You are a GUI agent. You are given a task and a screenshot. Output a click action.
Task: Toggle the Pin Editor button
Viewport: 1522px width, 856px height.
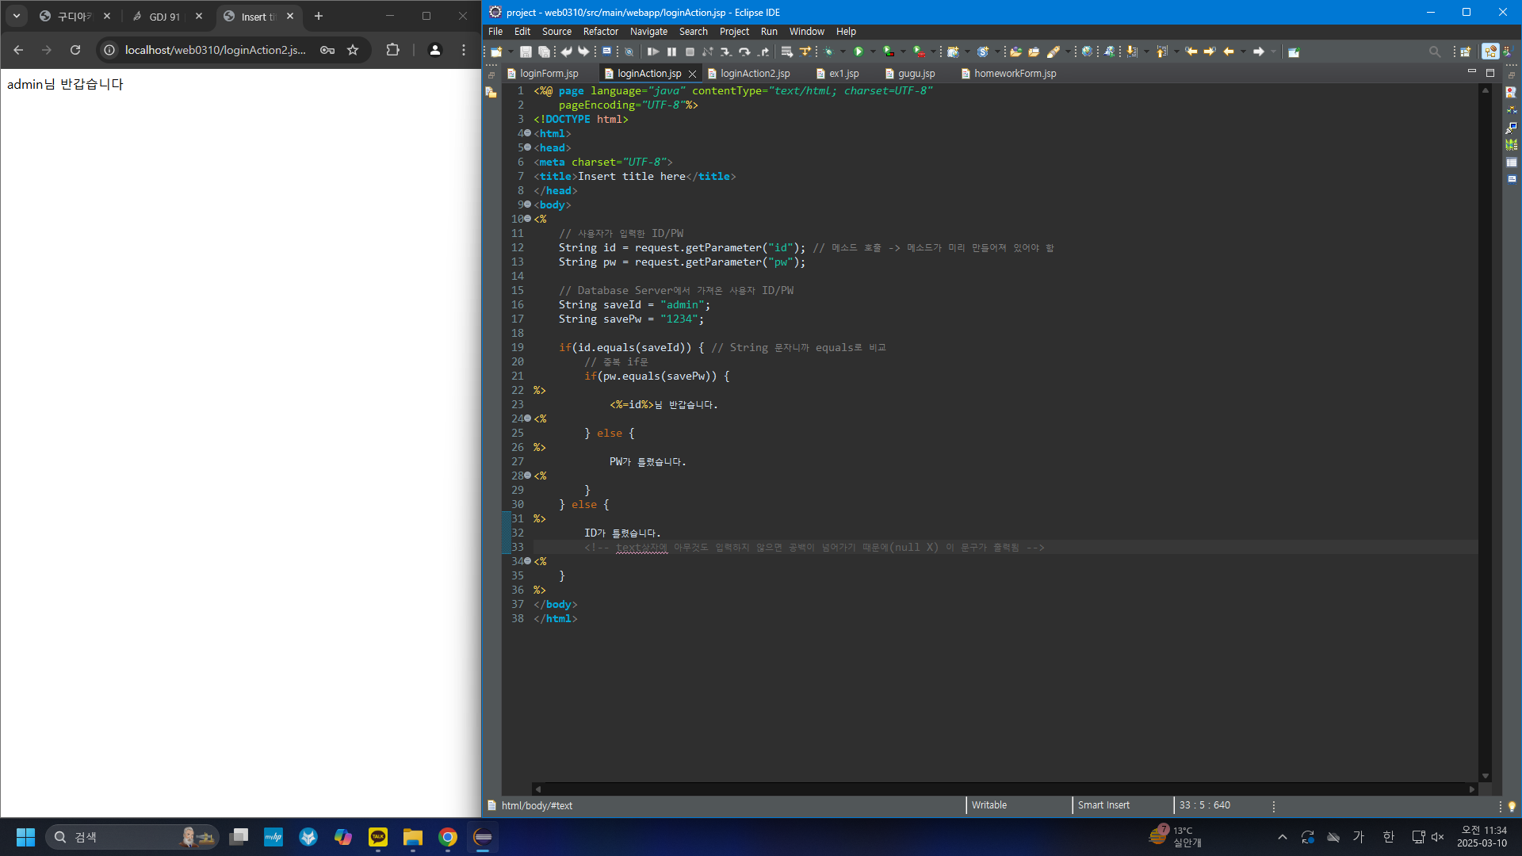click(x=1294, y=52)
